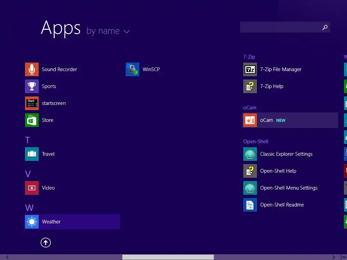This screenshot has height=260, width=347.
Task: Open the Open-Shell Help icon
Action: [250, 171]
